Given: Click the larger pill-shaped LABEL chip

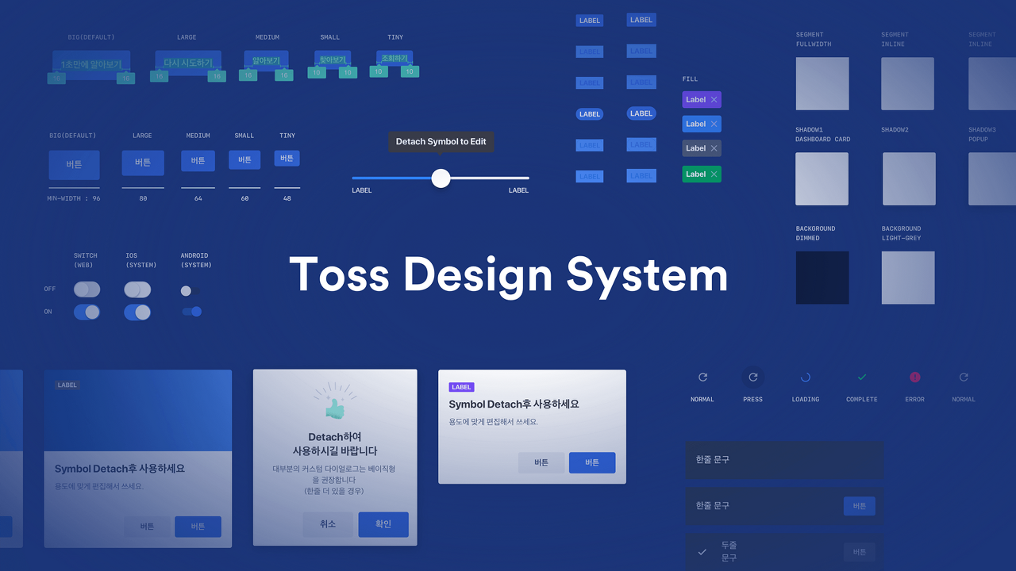Looking at the screenshot, I should (641, 113).
